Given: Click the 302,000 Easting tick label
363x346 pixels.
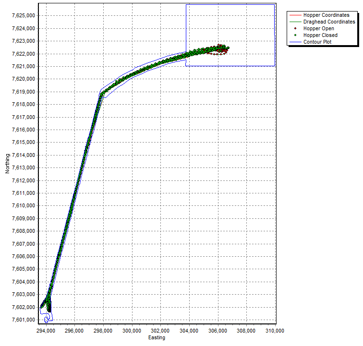Looking at the screenshot, I should [x=160, y=331].
